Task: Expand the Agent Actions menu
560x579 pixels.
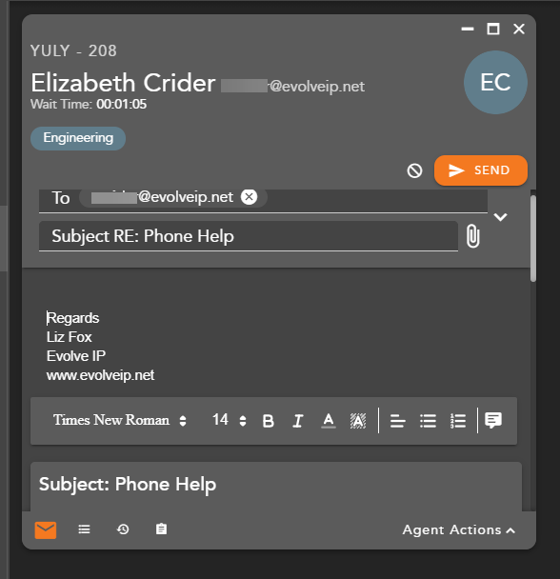Action: [458, 529]
